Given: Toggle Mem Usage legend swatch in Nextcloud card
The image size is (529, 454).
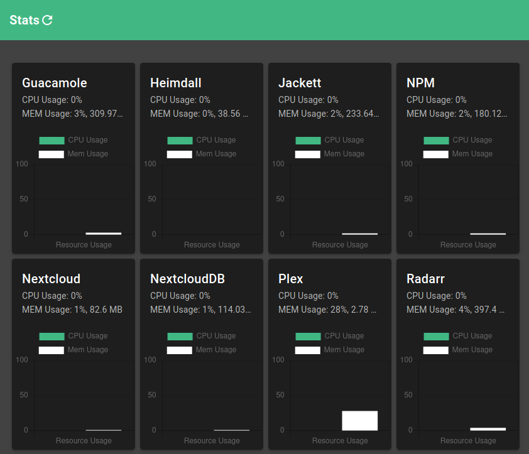Looking at the screenshot, I should pyautogui.click(x=52, y=350).
